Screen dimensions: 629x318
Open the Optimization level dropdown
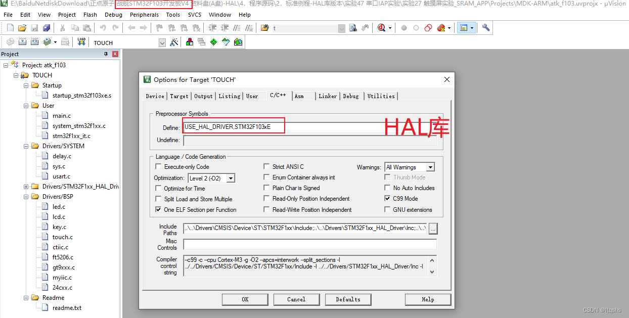(231, 178)
